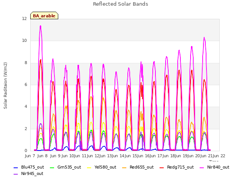242x181 pixels.
Task: Click the 8 y-axis tick label
Action: (26, 63)
